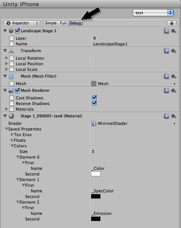Click the mesh grid icon in the Mesh field
The height and width of the screenshot is (228, 181).
click(x=94, y=84)
